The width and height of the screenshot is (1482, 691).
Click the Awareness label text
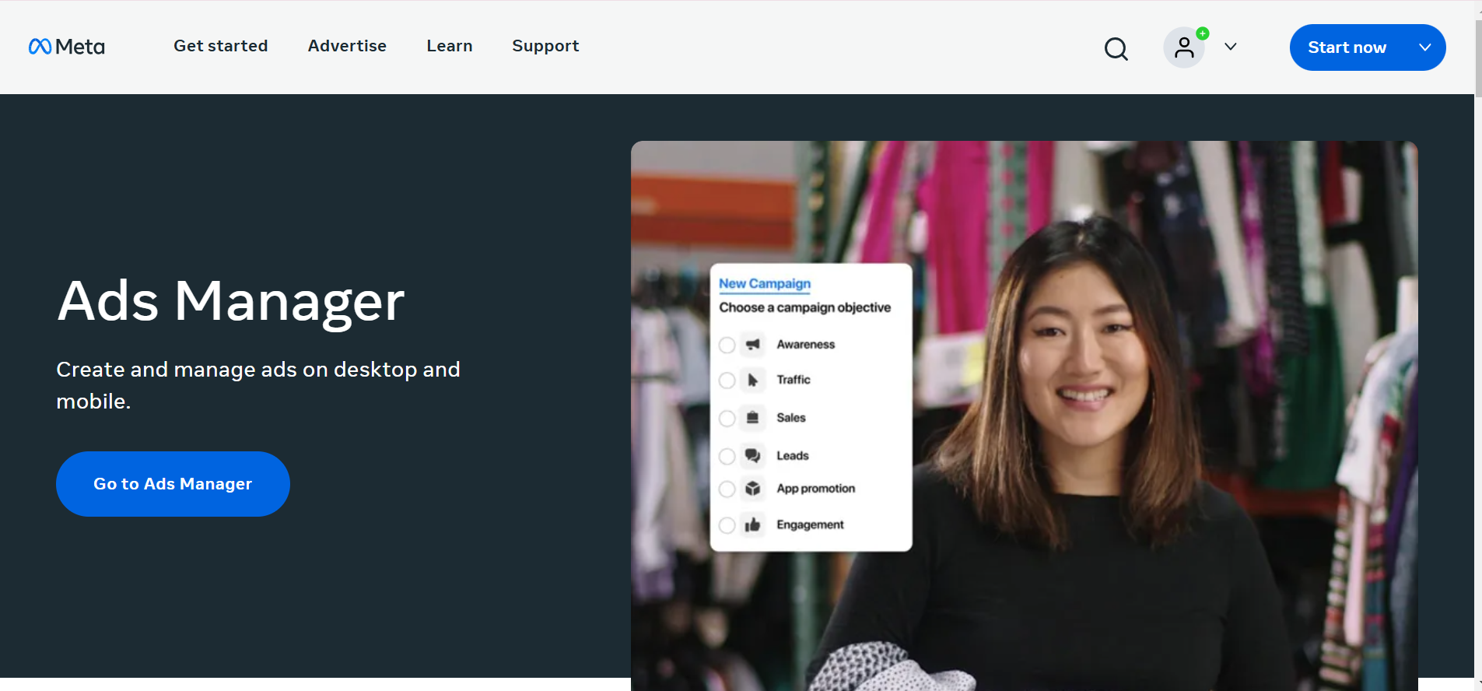806,344
